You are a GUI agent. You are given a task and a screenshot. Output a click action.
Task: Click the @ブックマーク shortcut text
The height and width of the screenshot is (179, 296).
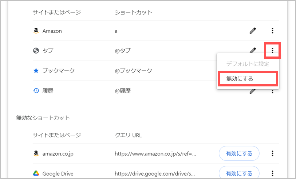click(133, 71)
